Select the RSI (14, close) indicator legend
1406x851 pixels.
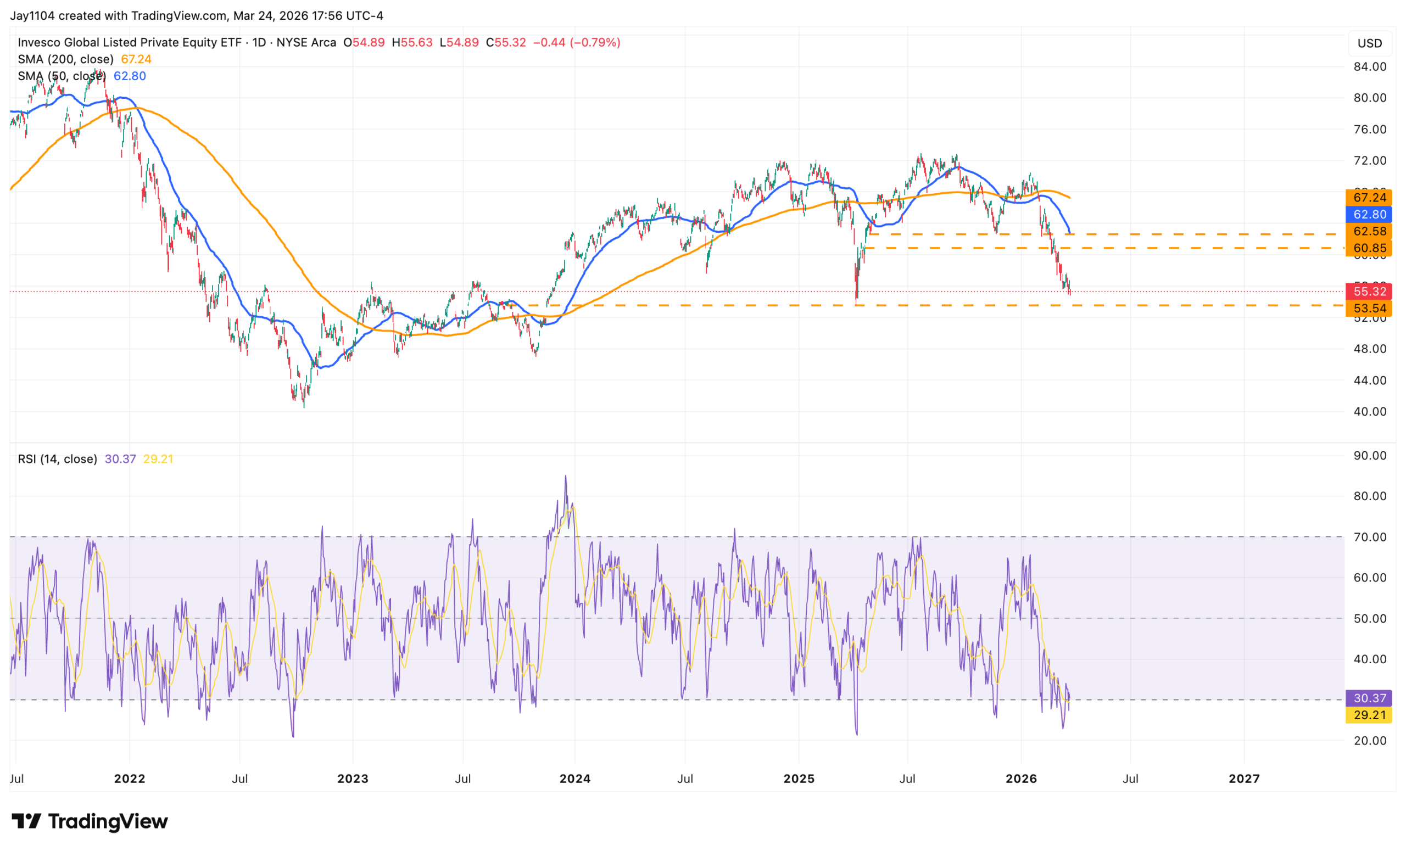point(57,458)
